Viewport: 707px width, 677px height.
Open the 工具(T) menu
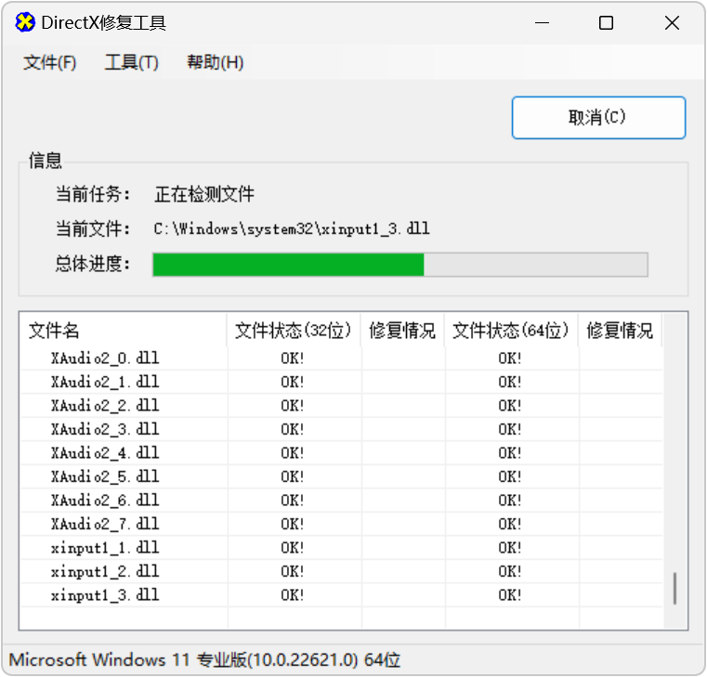[131, 62]
